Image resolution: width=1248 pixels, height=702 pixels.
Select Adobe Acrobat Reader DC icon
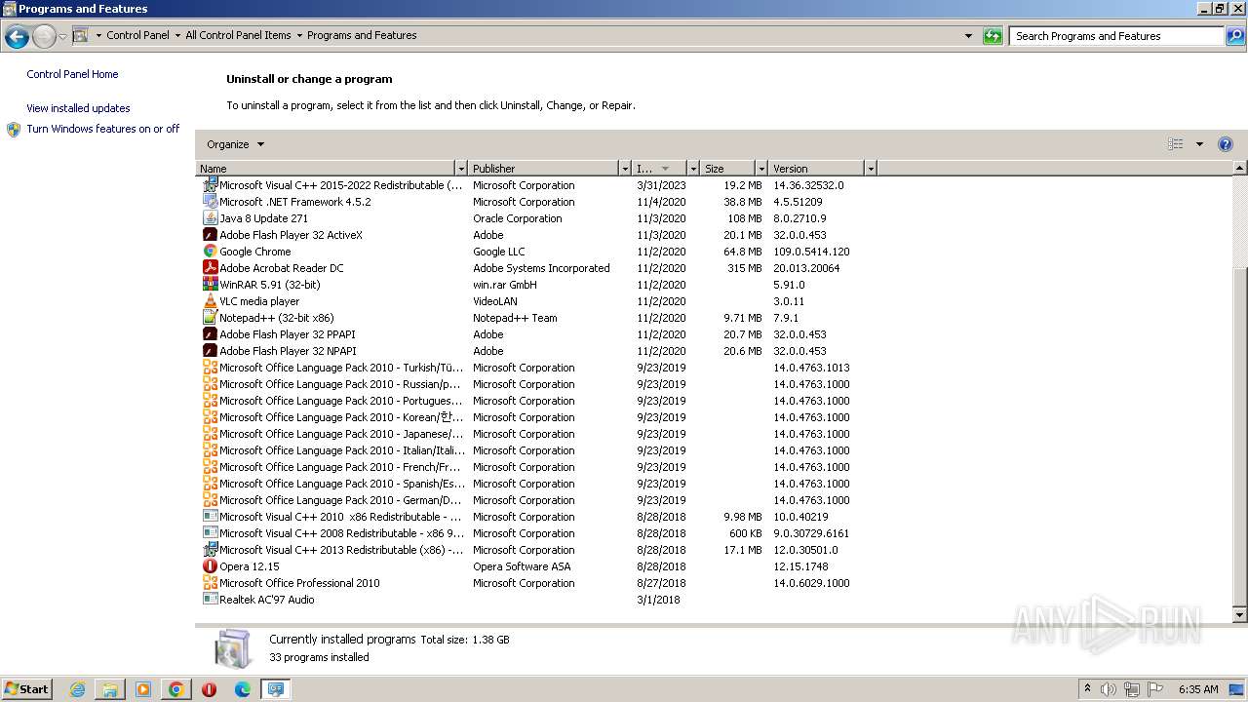click(210, 268)
